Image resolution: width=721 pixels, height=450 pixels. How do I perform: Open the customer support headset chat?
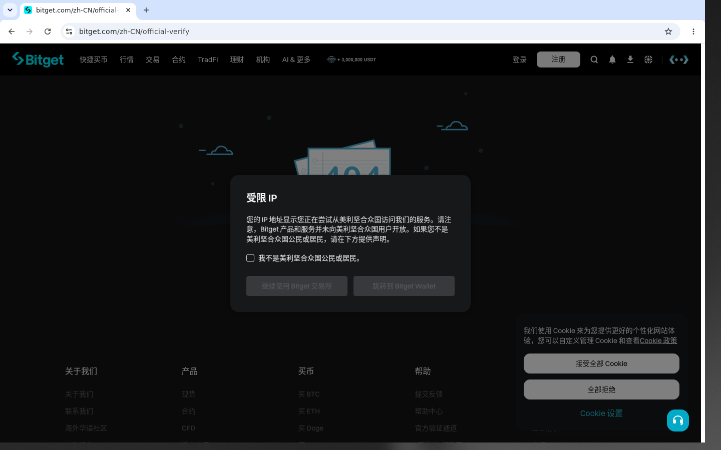(x=678, y=420)
